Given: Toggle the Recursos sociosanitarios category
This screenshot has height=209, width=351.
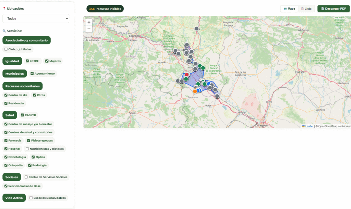Looking at the screenshot, I should pos(22,86).
